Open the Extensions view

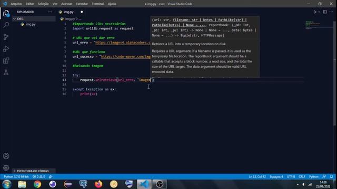click(x=6, y=61)
